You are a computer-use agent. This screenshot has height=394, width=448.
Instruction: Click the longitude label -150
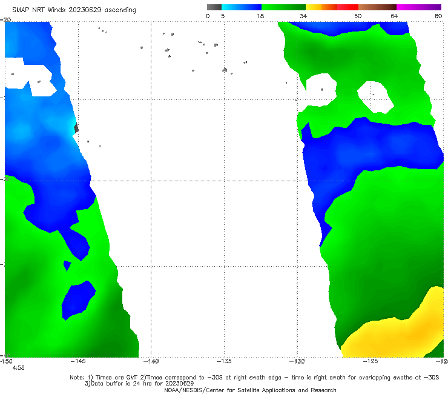(x=6, y=361)
